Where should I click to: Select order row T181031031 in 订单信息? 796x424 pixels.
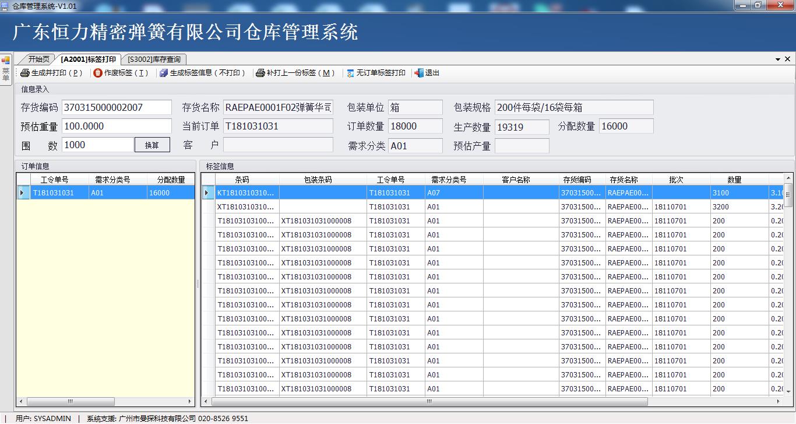(x=105, y=192)
